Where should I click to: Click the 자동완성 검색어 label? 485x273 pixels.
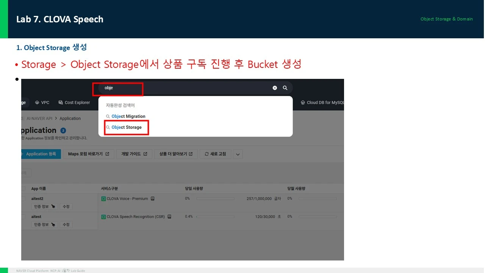pyautogui.click(x=120, y=105)
